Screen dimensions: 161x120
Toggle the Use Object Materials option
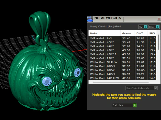point(142,88)
